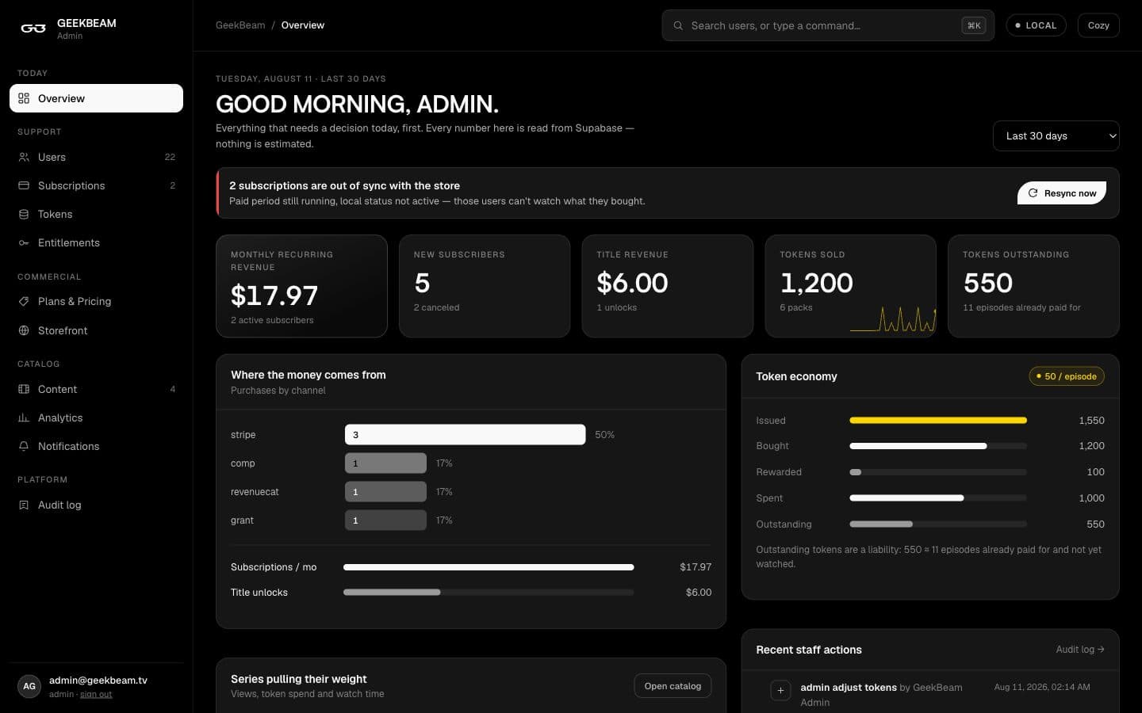This screenshot has width=1142, height=713.
Task: Click the Users people icon
Action: (24, 157)
